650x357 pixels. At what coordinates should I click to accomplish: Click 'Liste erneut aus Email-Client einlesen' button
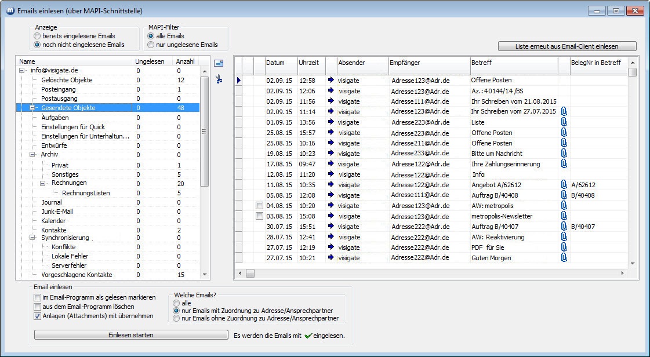[x=567, y=46]
